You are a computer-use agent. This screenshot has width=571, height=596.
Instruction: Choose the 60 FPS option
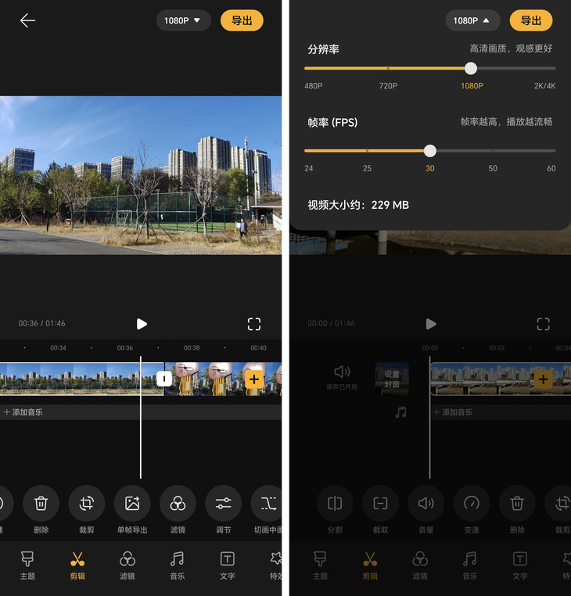pyautogui.click(x=551, y=168)
